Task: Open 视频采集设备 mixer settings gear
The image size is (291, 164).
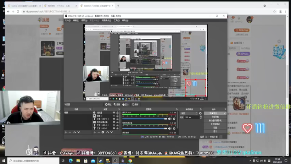Action: 174,129
